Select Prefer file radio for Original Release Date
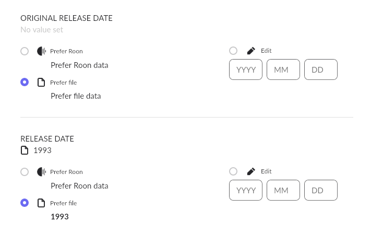This screenshot has height=233, width=371. (25, 82)
